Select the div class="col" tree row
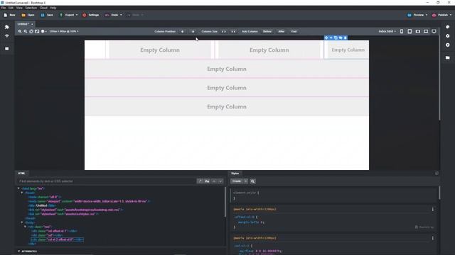This screenshot has height=255, width=455. [48, 235]
